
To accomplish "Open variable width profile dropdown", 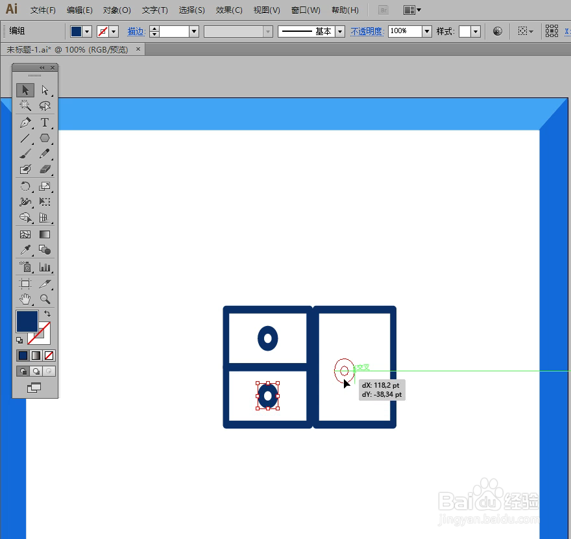I will [x=268, y=32].
